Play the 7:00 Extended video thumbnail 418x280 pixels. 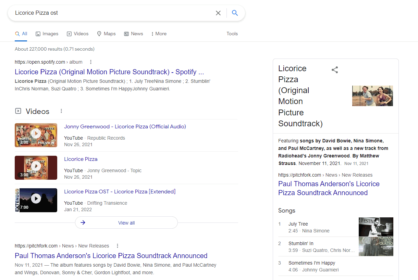36,200
